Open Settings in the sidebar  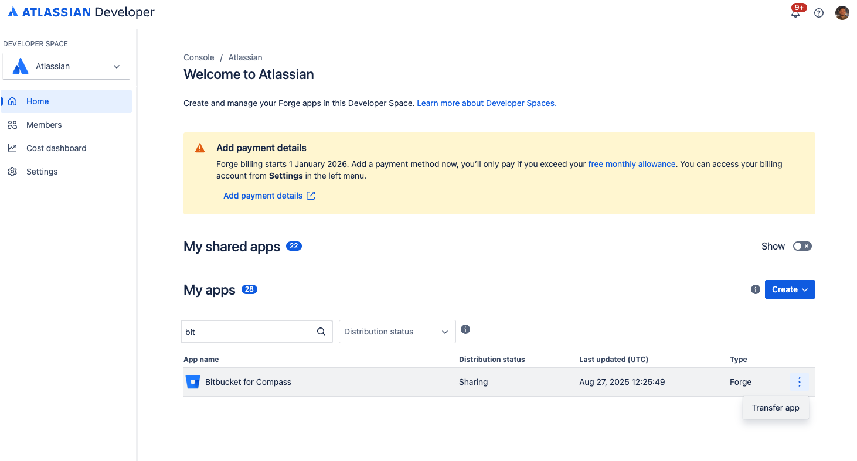point(42,172)
